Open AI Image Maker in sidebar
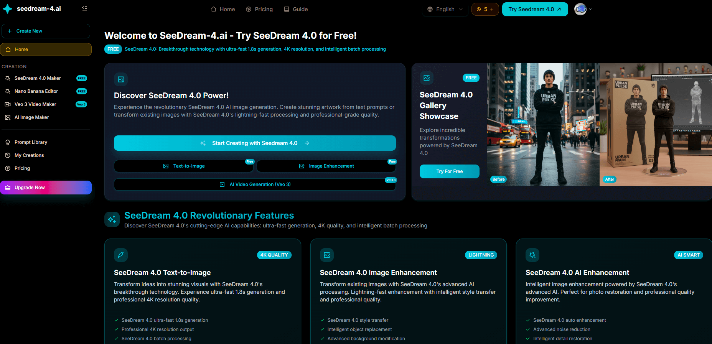 [31, 117]
